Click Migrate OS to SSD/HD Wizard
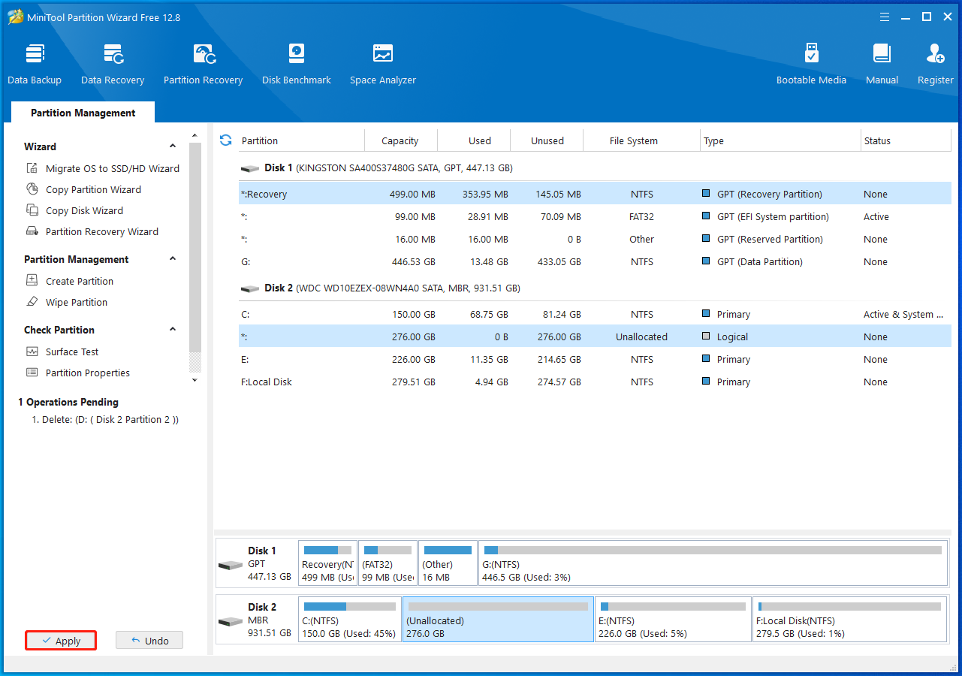Image resolution: width=962 pixels, height=676 pixels. pos(103,168)
